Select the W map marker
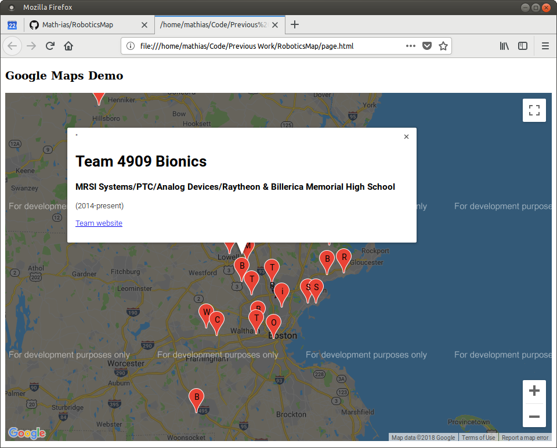Screen dimensions: 557x448 tap(205, 315)
